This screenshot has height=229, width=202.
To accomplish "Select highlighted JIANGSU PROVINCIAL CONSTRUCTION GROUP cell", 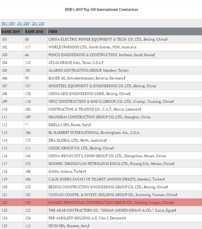I will (125, 202).
